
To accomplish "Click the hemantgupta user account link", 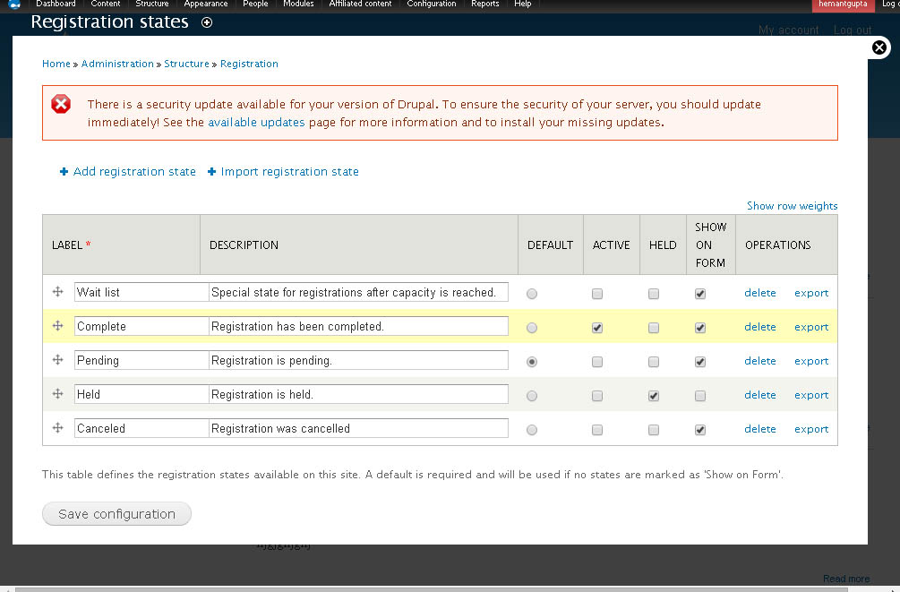I will tap(843, 4).
